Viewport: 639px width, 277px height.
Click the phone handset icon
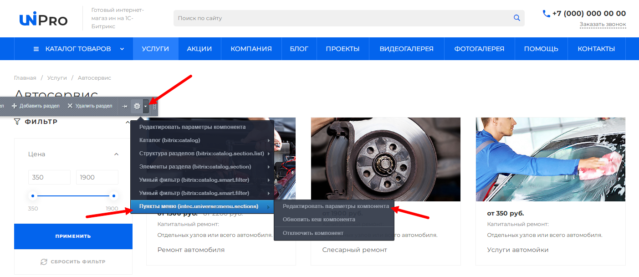click(x=547, y=14)
